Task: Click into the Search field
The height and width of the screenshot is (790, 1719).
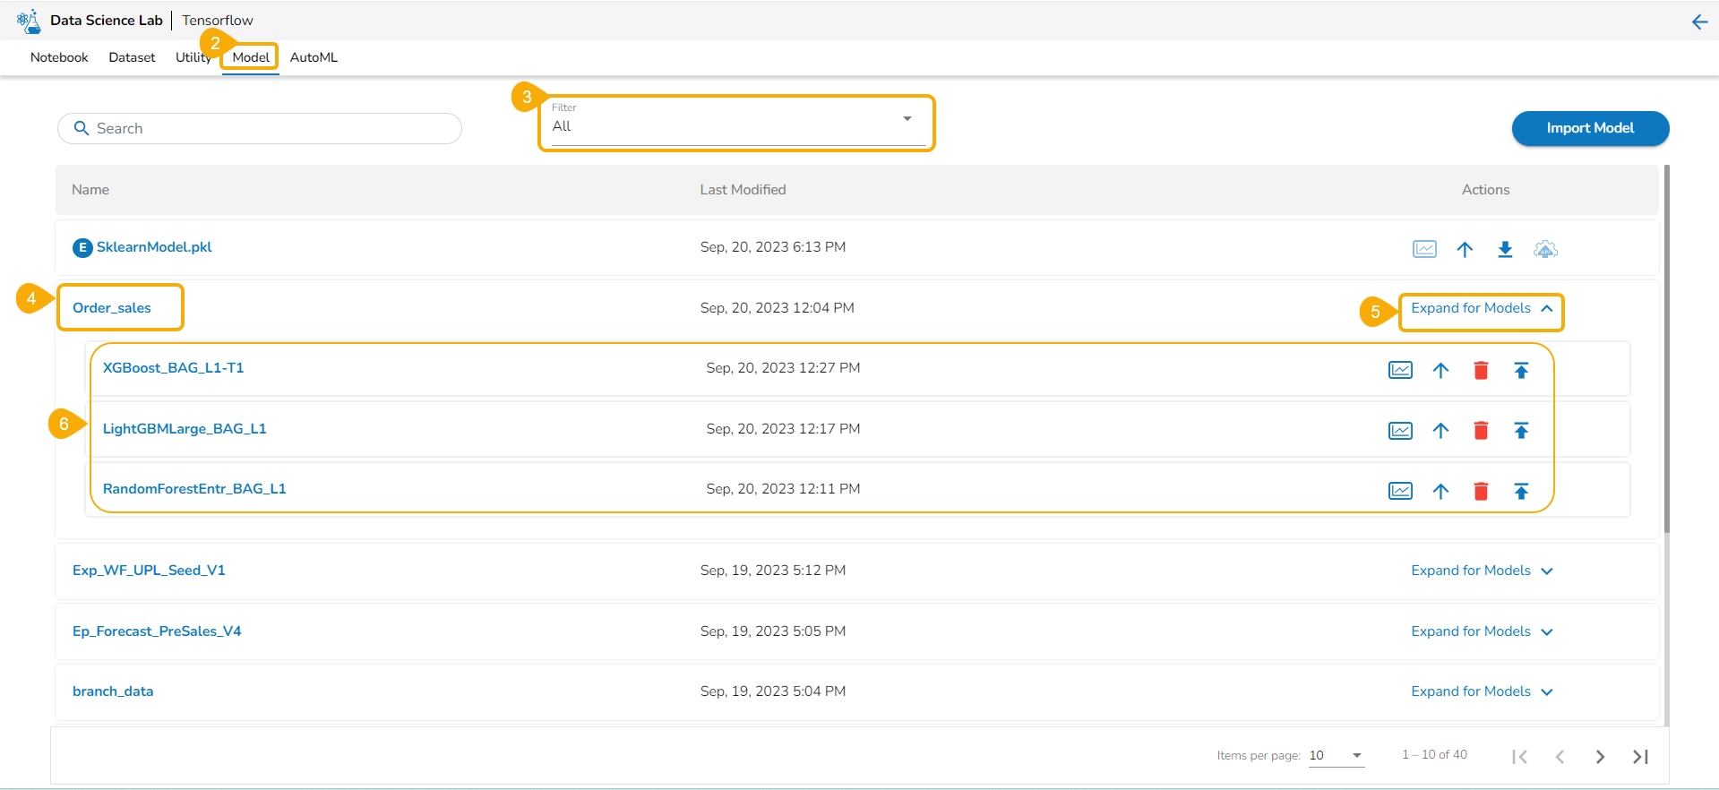Action: pos(269,128)
